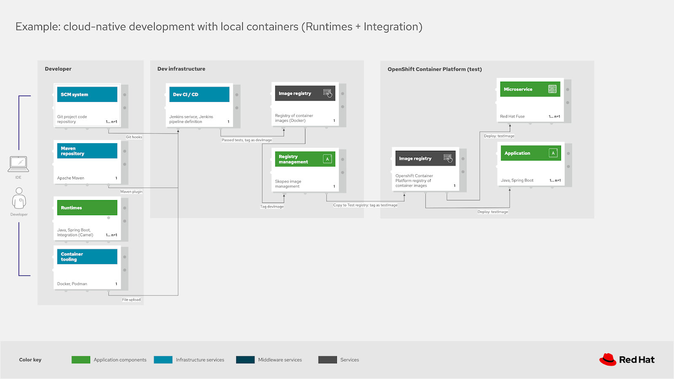Image resolution: width=674 pixels, height=379 pixels.
Task: Select the Container tooling header
Action: point(87,256)
